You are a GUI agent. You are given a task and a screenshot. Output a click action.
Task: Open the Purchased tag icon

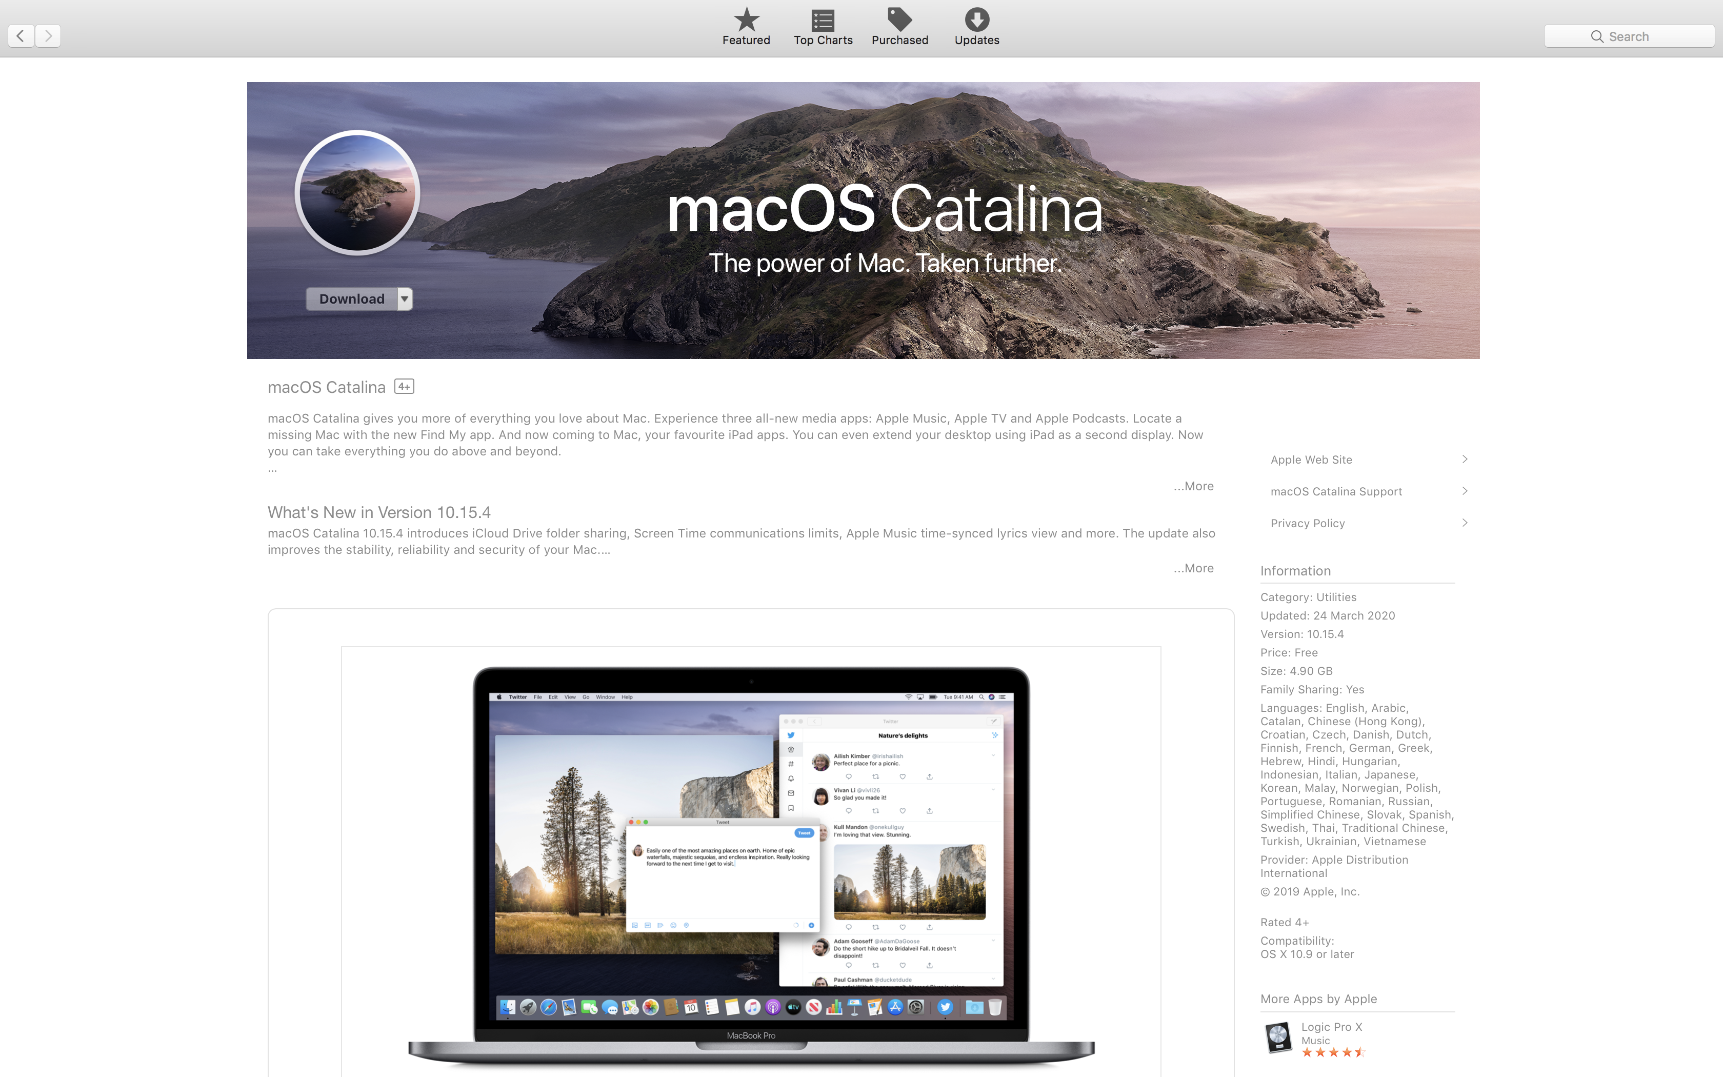click(899, 20)
